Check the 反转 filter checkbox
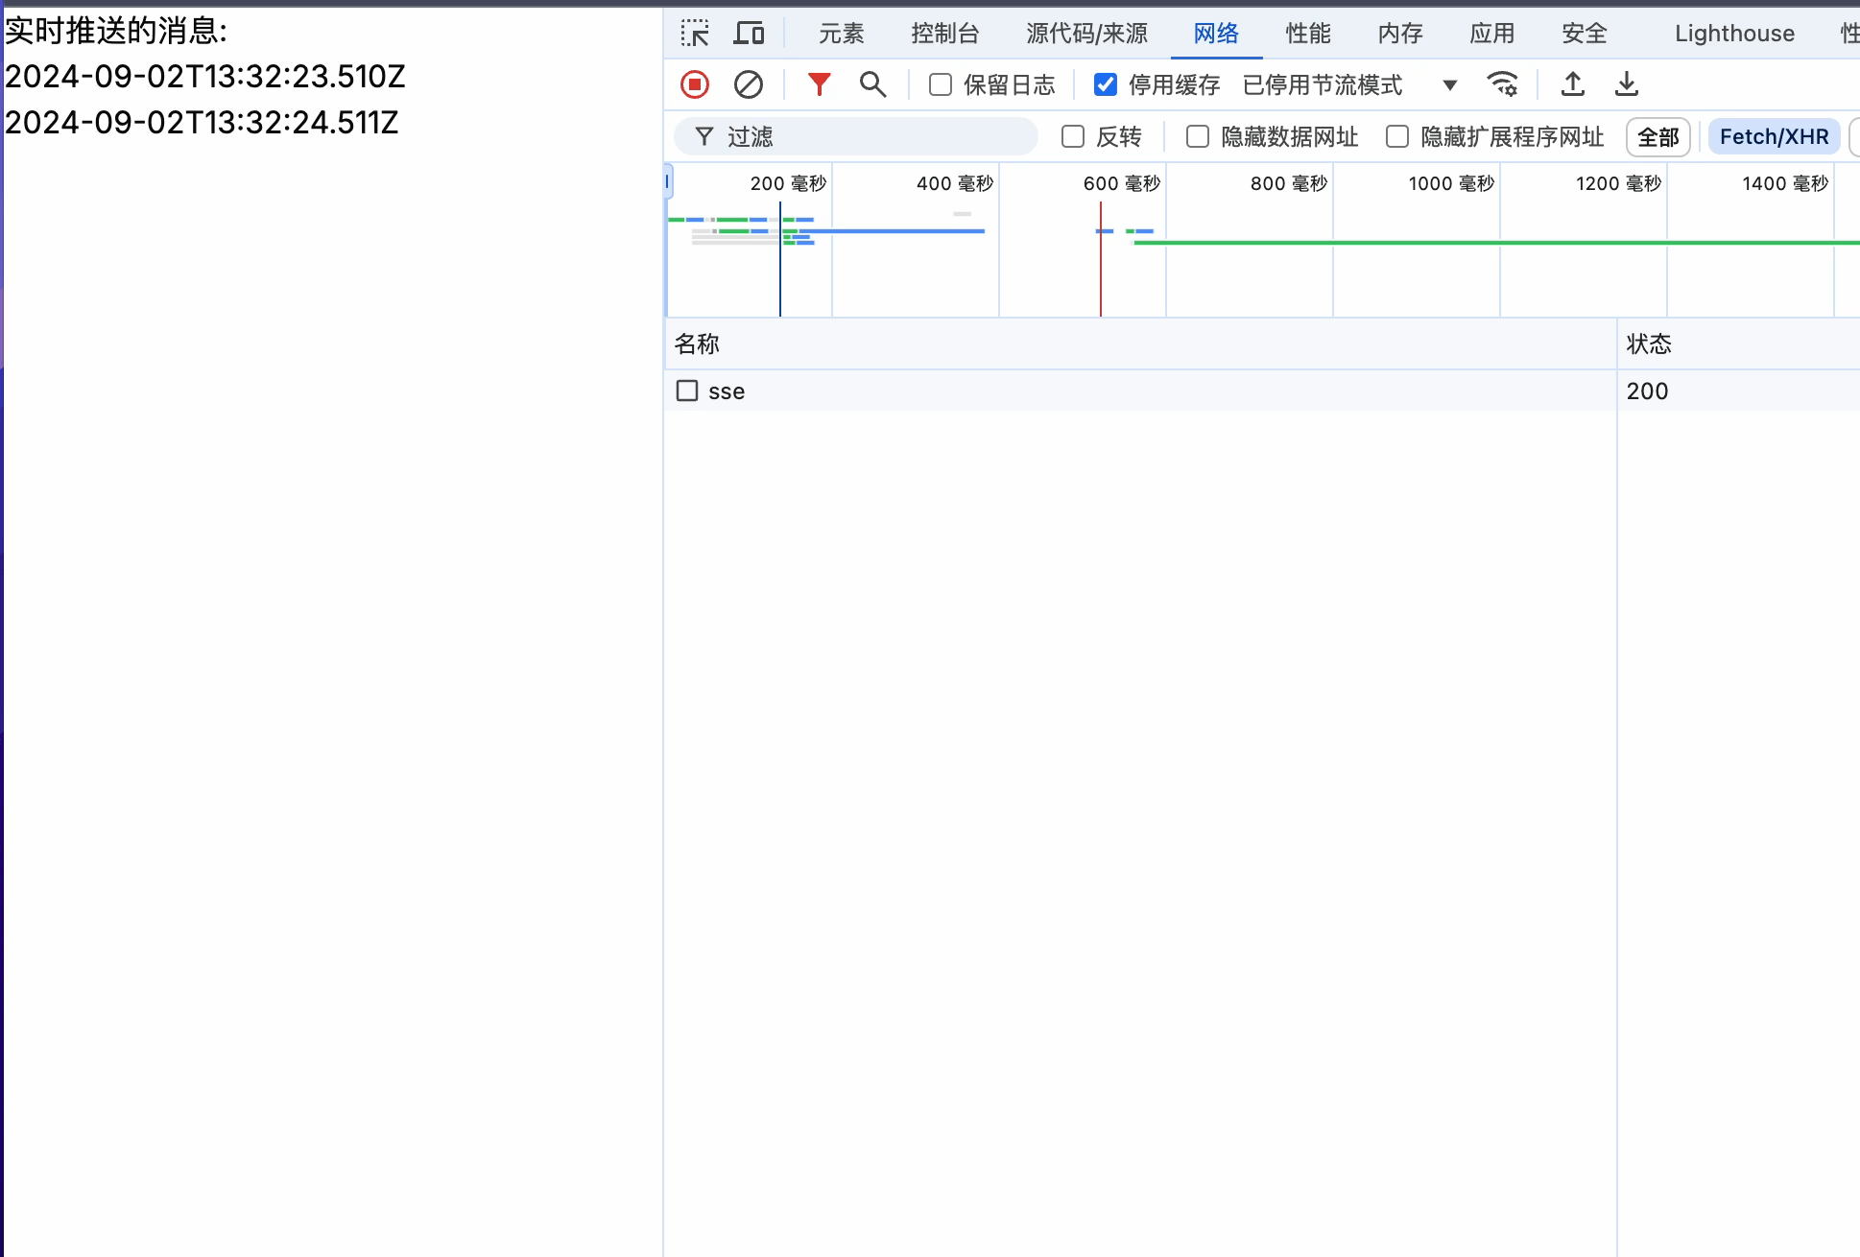This screenshot has height=1257, width=1860. coord(1072,136)
